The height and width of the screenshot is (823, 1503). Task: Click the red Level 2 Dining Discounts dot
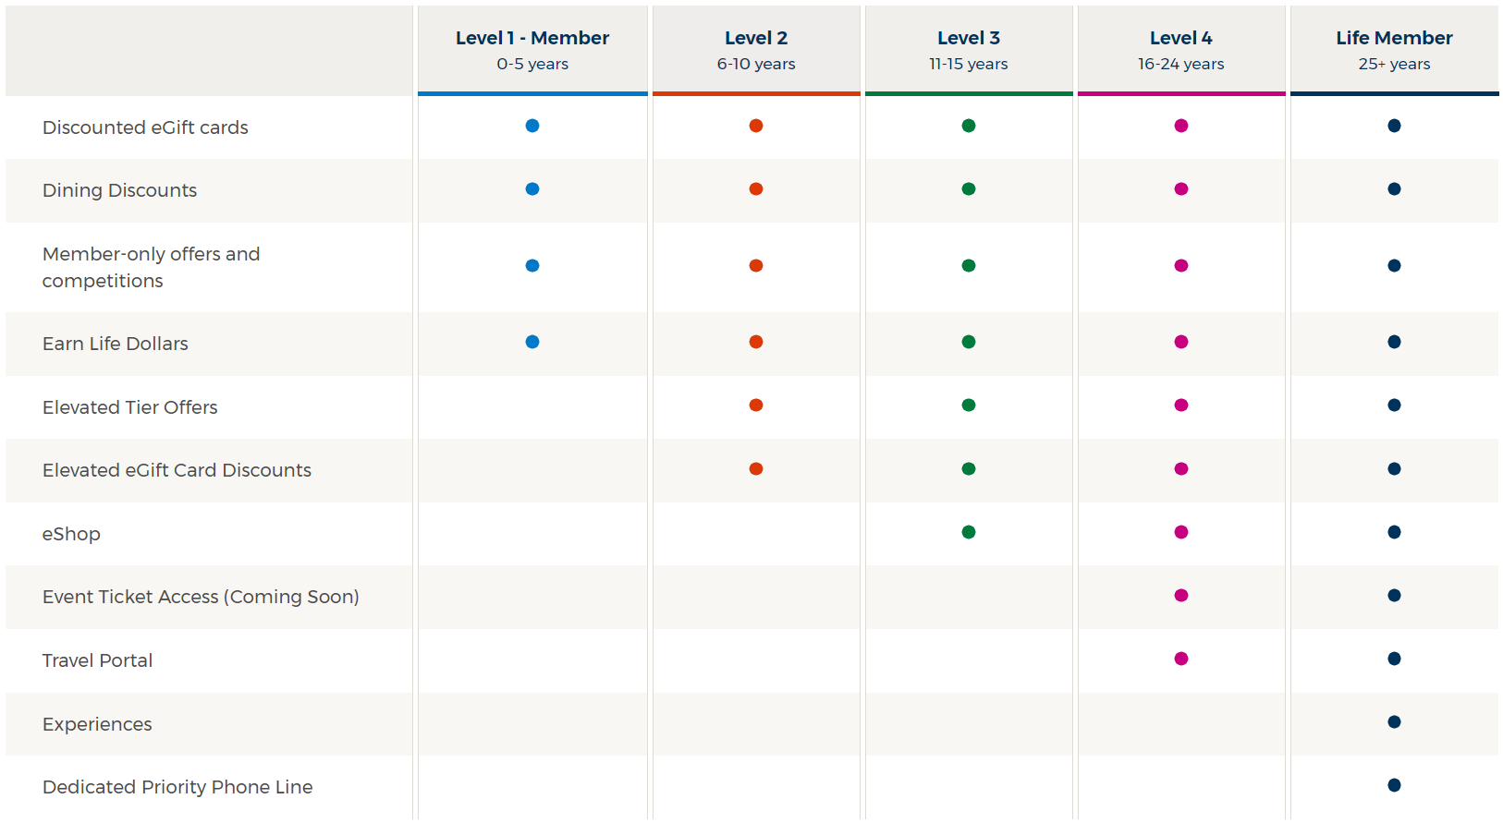click(756, 189)
